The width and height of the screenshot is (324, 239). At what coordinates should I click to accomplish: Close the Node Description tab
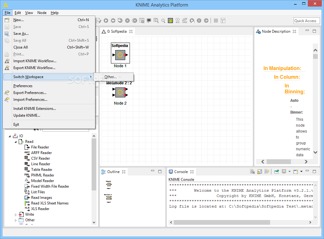294,31
